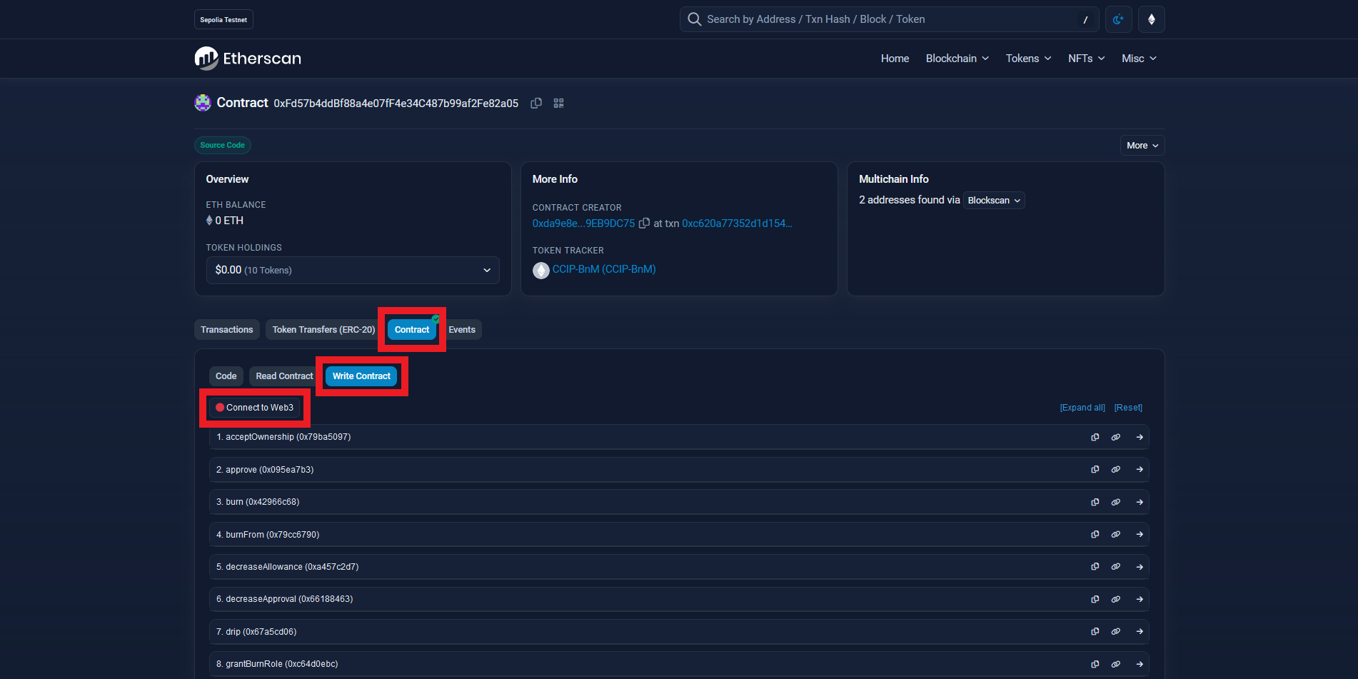Image resolution: width=1358 pixels, height=679 pixels.
Task: Show the contract address QR code
Action: tap(558, 104)
